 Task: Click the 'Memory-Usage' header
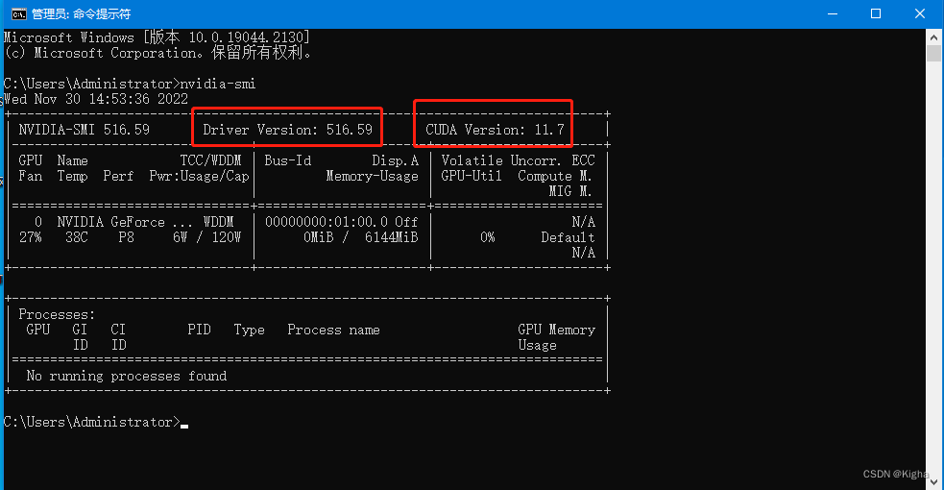[372, 176]
